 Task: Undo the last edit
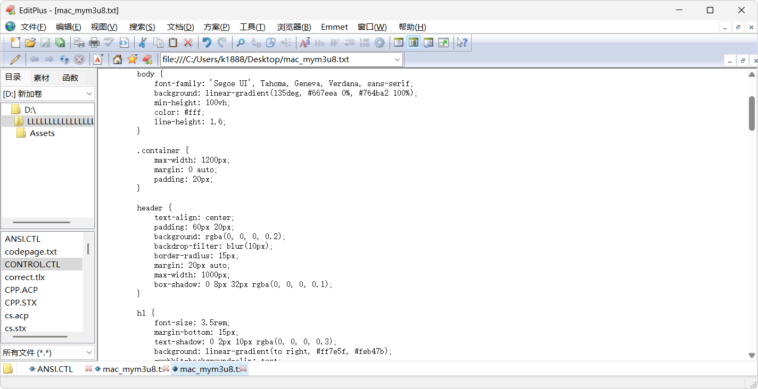[207, 43]
